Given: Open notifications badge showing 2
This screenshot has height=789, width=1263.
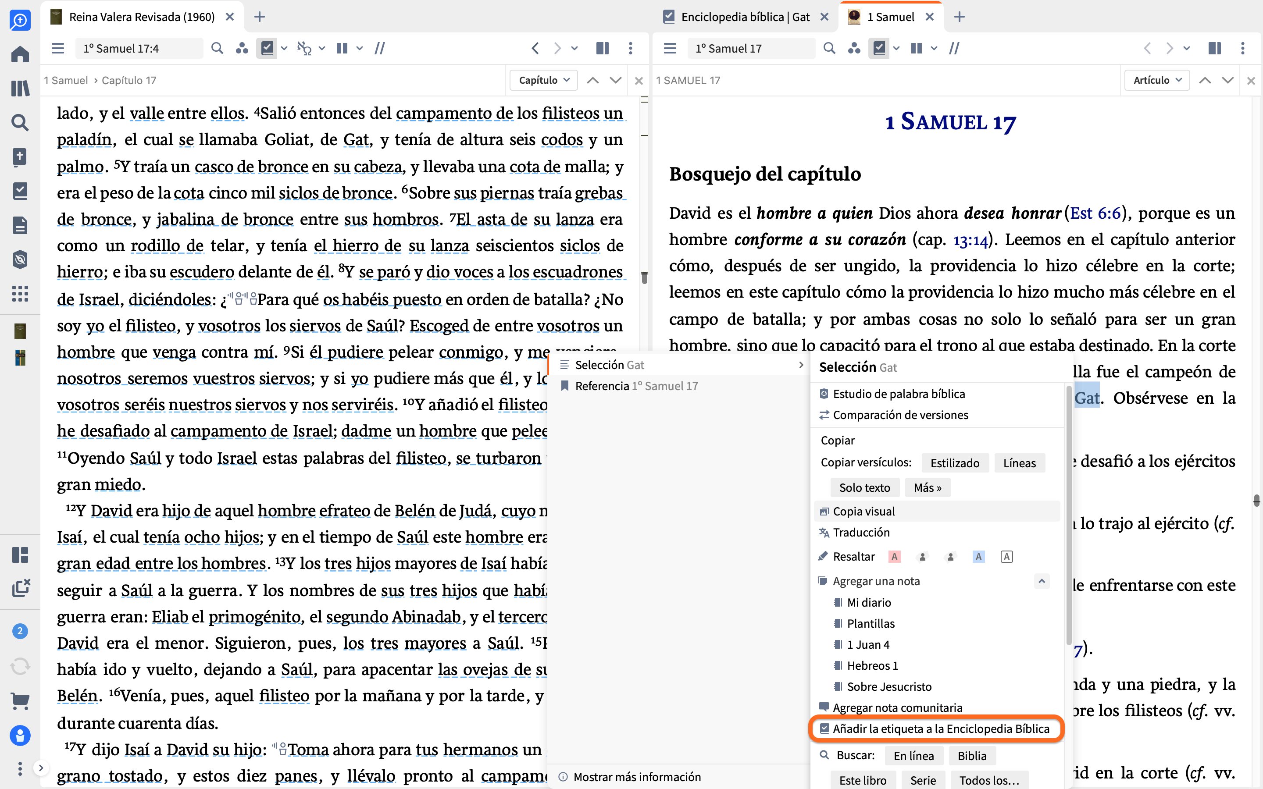Looking at the screenshot, I should click(20, 631).
